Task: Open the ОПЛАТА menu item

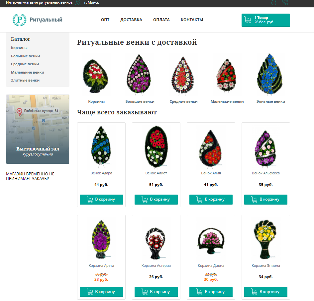Action: coord(161,20)
